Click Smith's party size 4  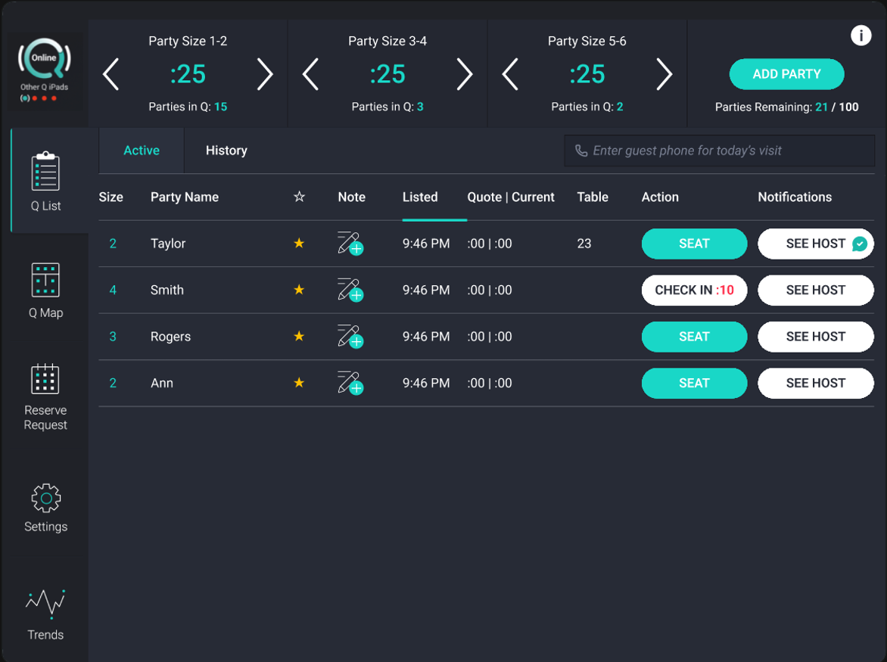coord(113,290)
